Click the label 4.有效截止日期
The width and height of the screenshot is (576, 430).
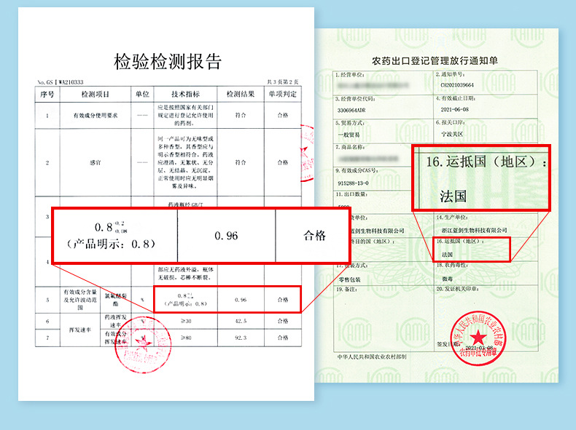coord(456,98)
